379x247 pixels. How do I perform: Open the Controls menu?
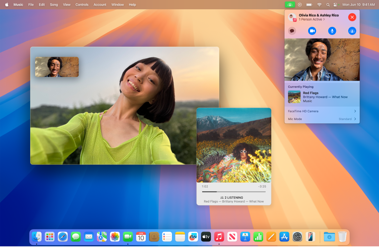pyautogui.click(x=82, y=5)
